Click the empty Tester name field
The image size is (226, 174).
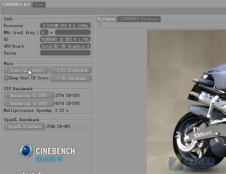tap(66, 53)
